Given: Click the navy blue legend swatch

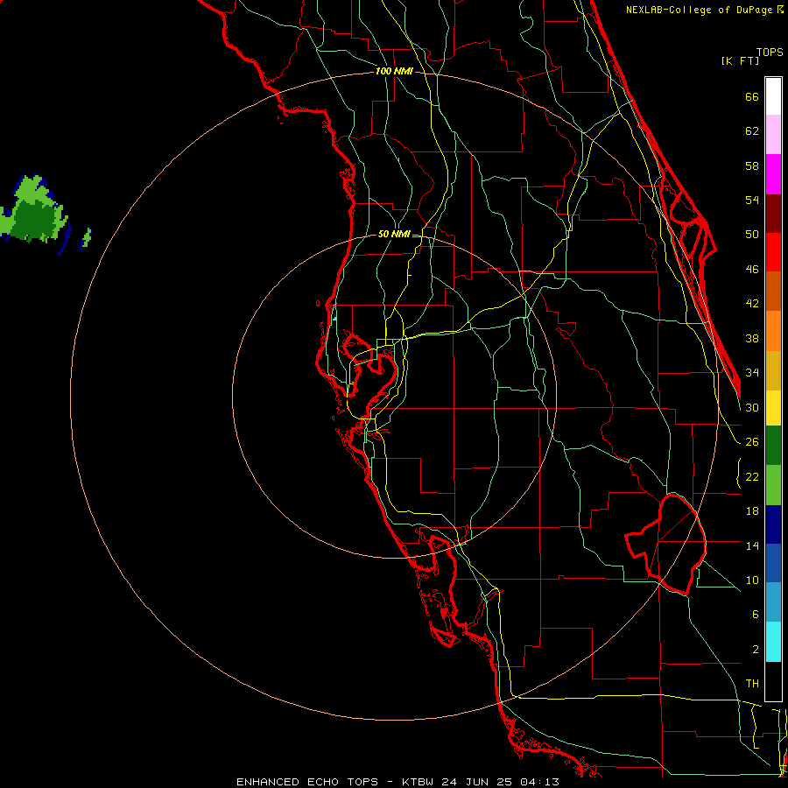Looking at the screenshot, I should click(x=773, y=524).
